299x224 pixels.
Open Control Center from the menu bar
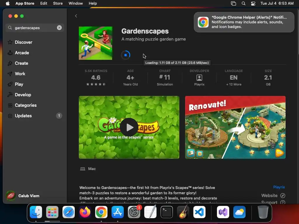[253, 3]
